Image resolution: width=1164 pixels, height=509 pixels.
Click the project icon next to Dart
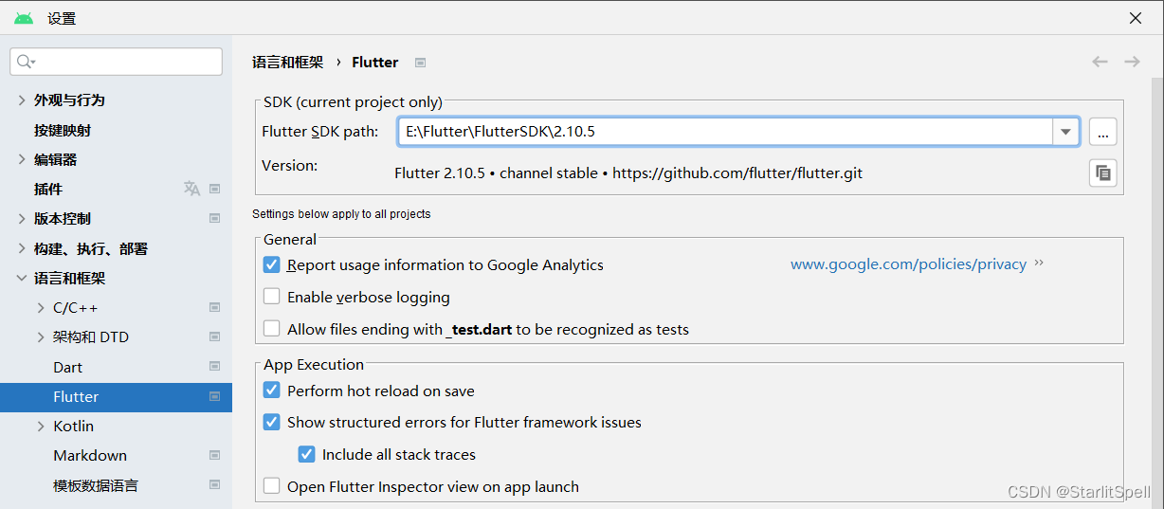pos(214,367)
